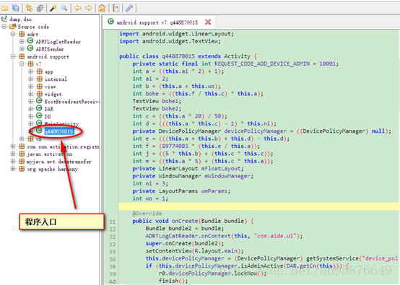Select the v8 package icon

30,139
